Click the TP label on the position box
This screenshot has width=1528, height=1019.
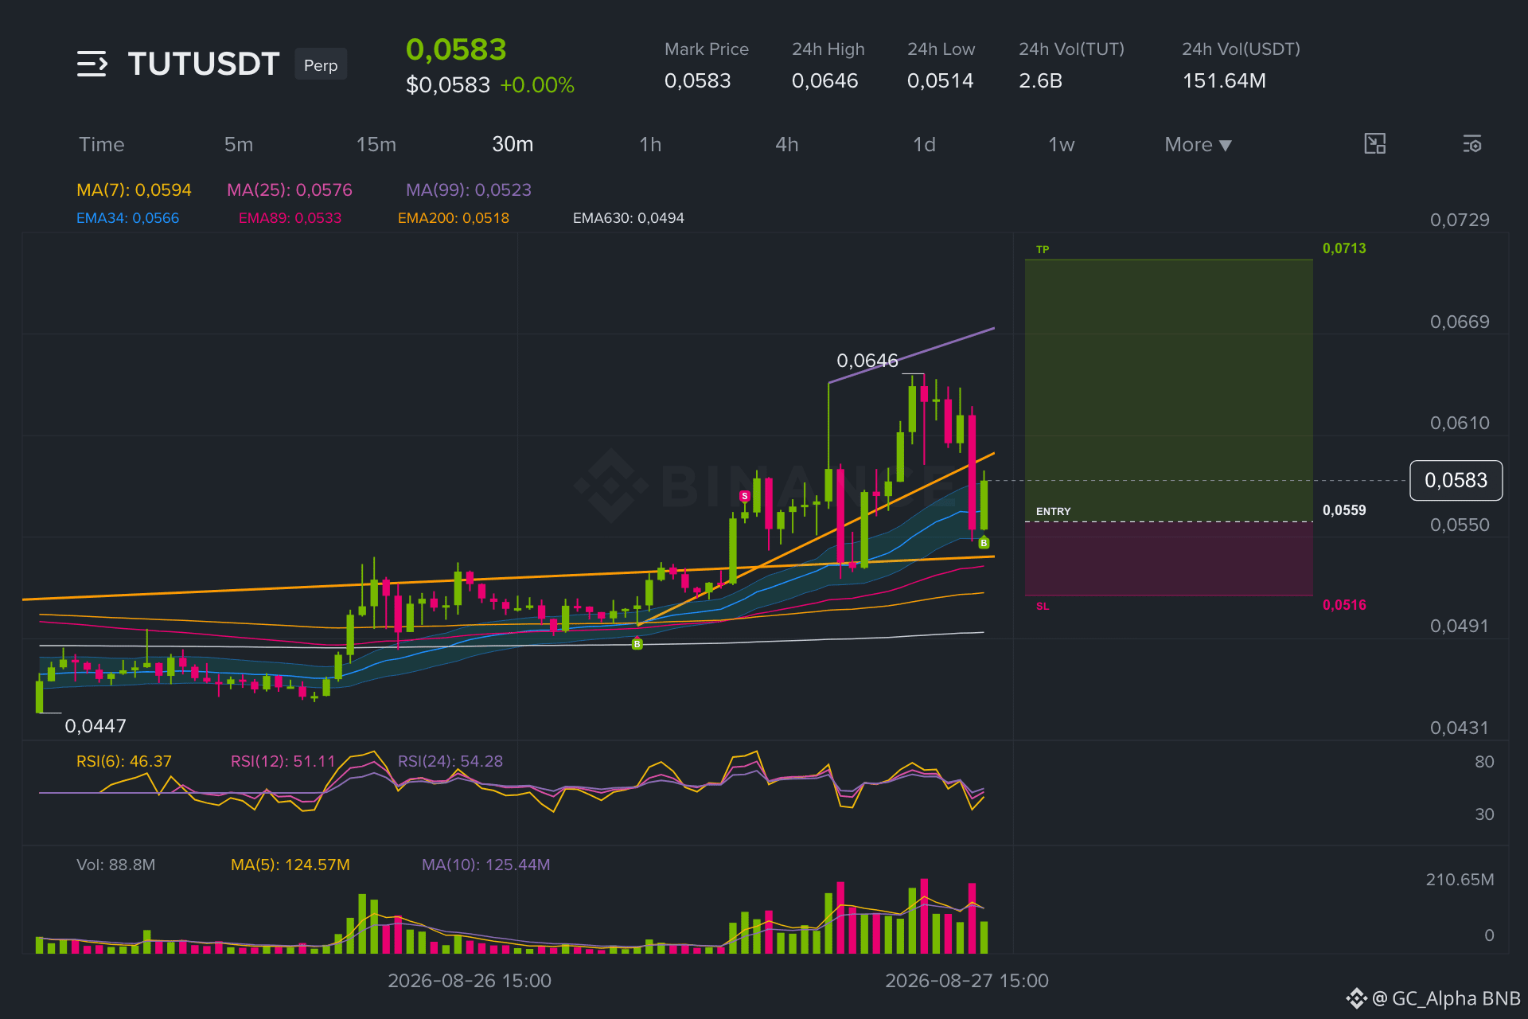1043,250
